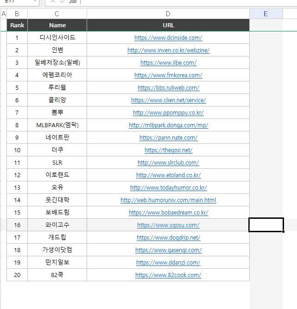The image size is (297, 309).
Task: Select the 와이고수 name cell
Action: (57, 225)
